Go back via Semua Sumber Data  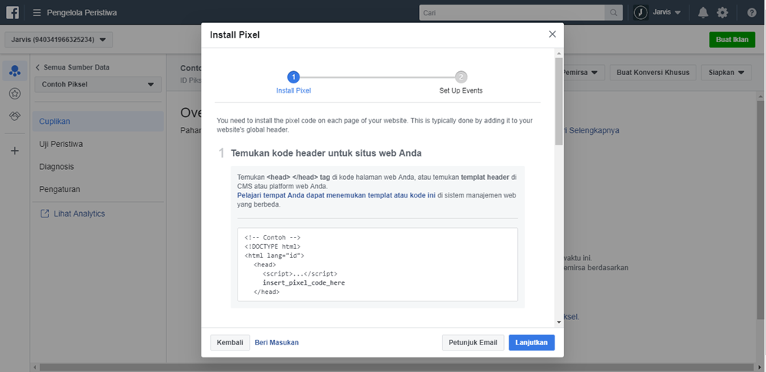[76, 67]
